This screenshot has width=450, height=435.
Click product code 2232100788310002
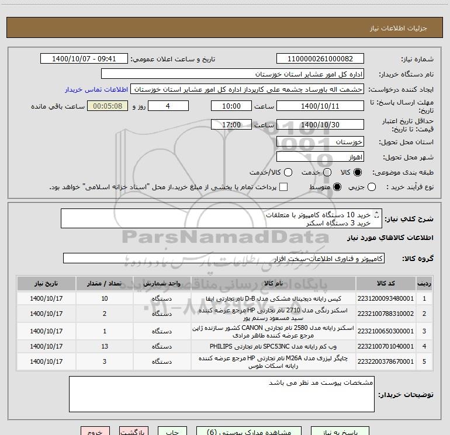click(386, 314)
